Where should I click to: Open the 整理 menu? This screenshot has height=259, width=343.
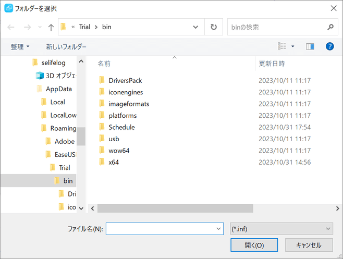coord(20,46)
